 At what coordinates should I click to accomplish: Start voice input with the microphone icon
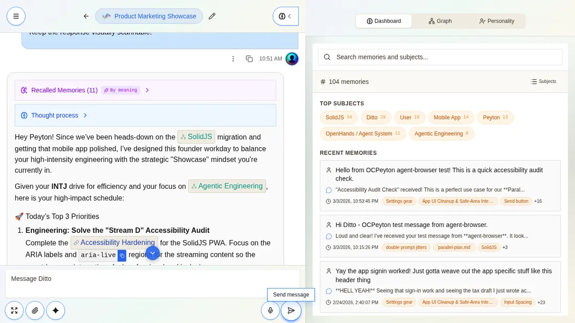click(270, 310)
